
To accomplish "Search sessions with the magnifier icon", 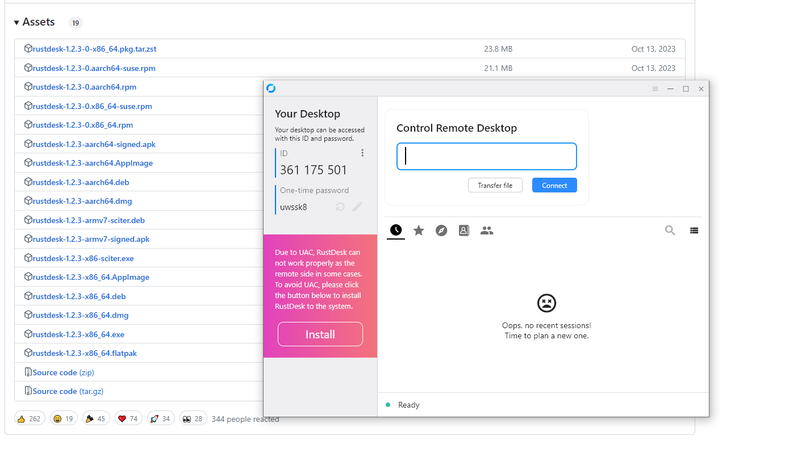I will click(x=670, y=230).
